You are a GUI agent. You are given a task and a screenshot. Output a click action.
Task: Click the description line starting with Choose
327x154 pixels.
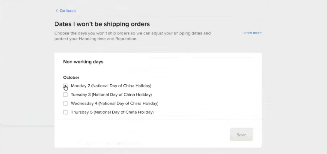click(x=132, y=33)
